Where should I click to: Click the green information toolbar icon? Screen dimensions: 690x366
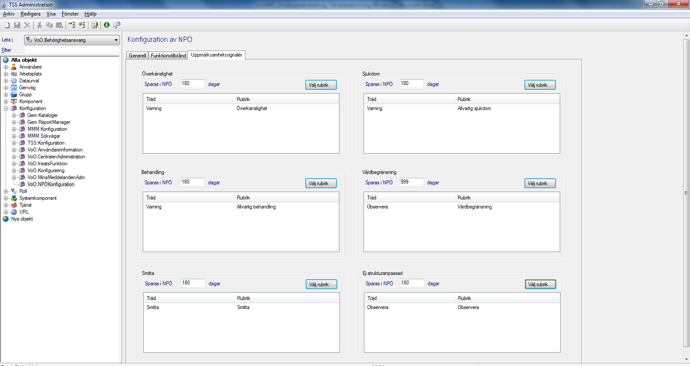pyautogui.click(x=107, y=25)
